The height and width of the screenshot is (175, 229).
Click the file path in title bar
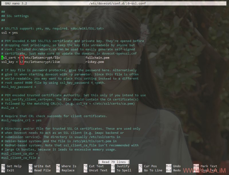[x=117, y=3]
